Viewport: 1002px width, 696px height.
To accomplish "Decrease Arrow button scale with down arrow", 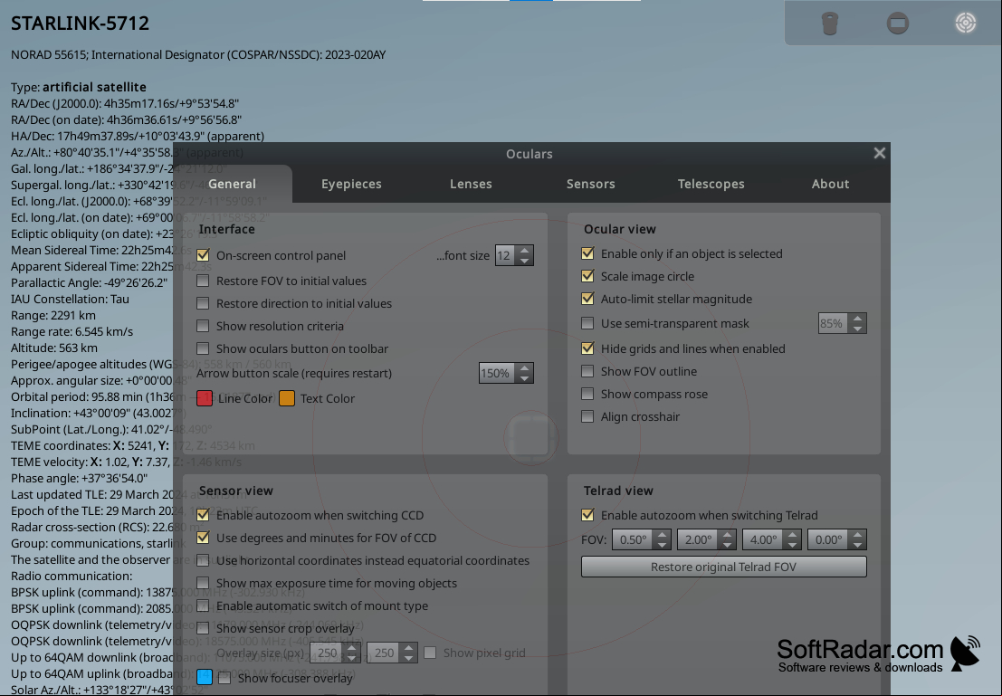I will click(525, 378).
